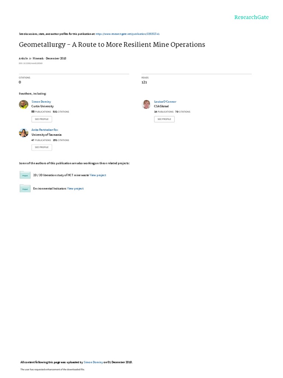Image resolution: width=283 pixels, height=378 pixels.
Task: Open Louisa O'Connor author name link
Action: click(165, 102)
